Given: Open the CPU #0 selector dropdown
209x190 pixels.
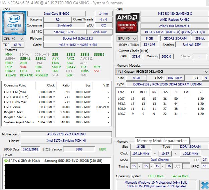Looking at the screenshot, I should pyautogui.click(x=13, y=39).
